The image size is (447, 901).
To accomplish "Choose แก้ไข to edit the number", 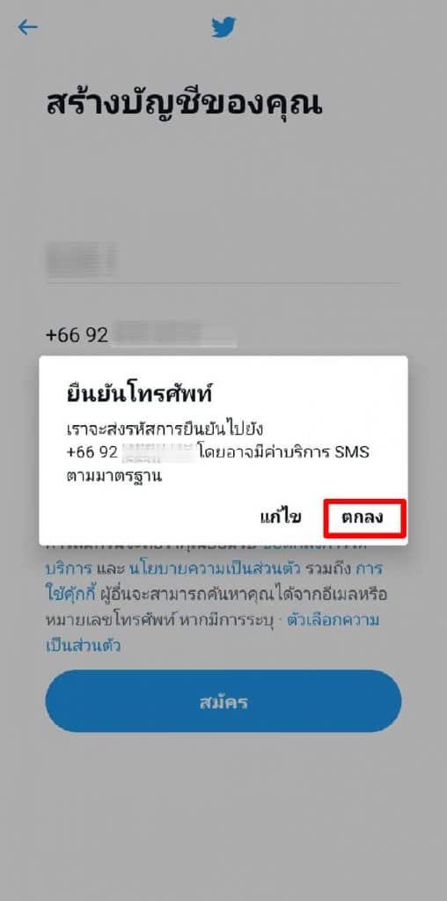I will pyautogui.click(x=281, y=517).
